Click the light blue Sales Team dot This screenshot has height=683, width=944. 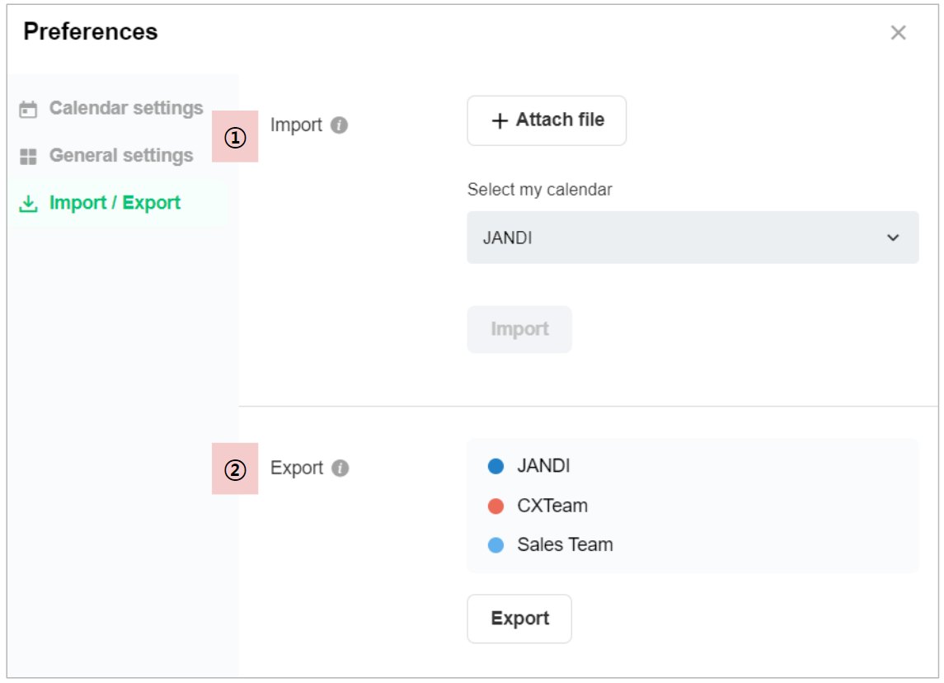tap(495, 545)
